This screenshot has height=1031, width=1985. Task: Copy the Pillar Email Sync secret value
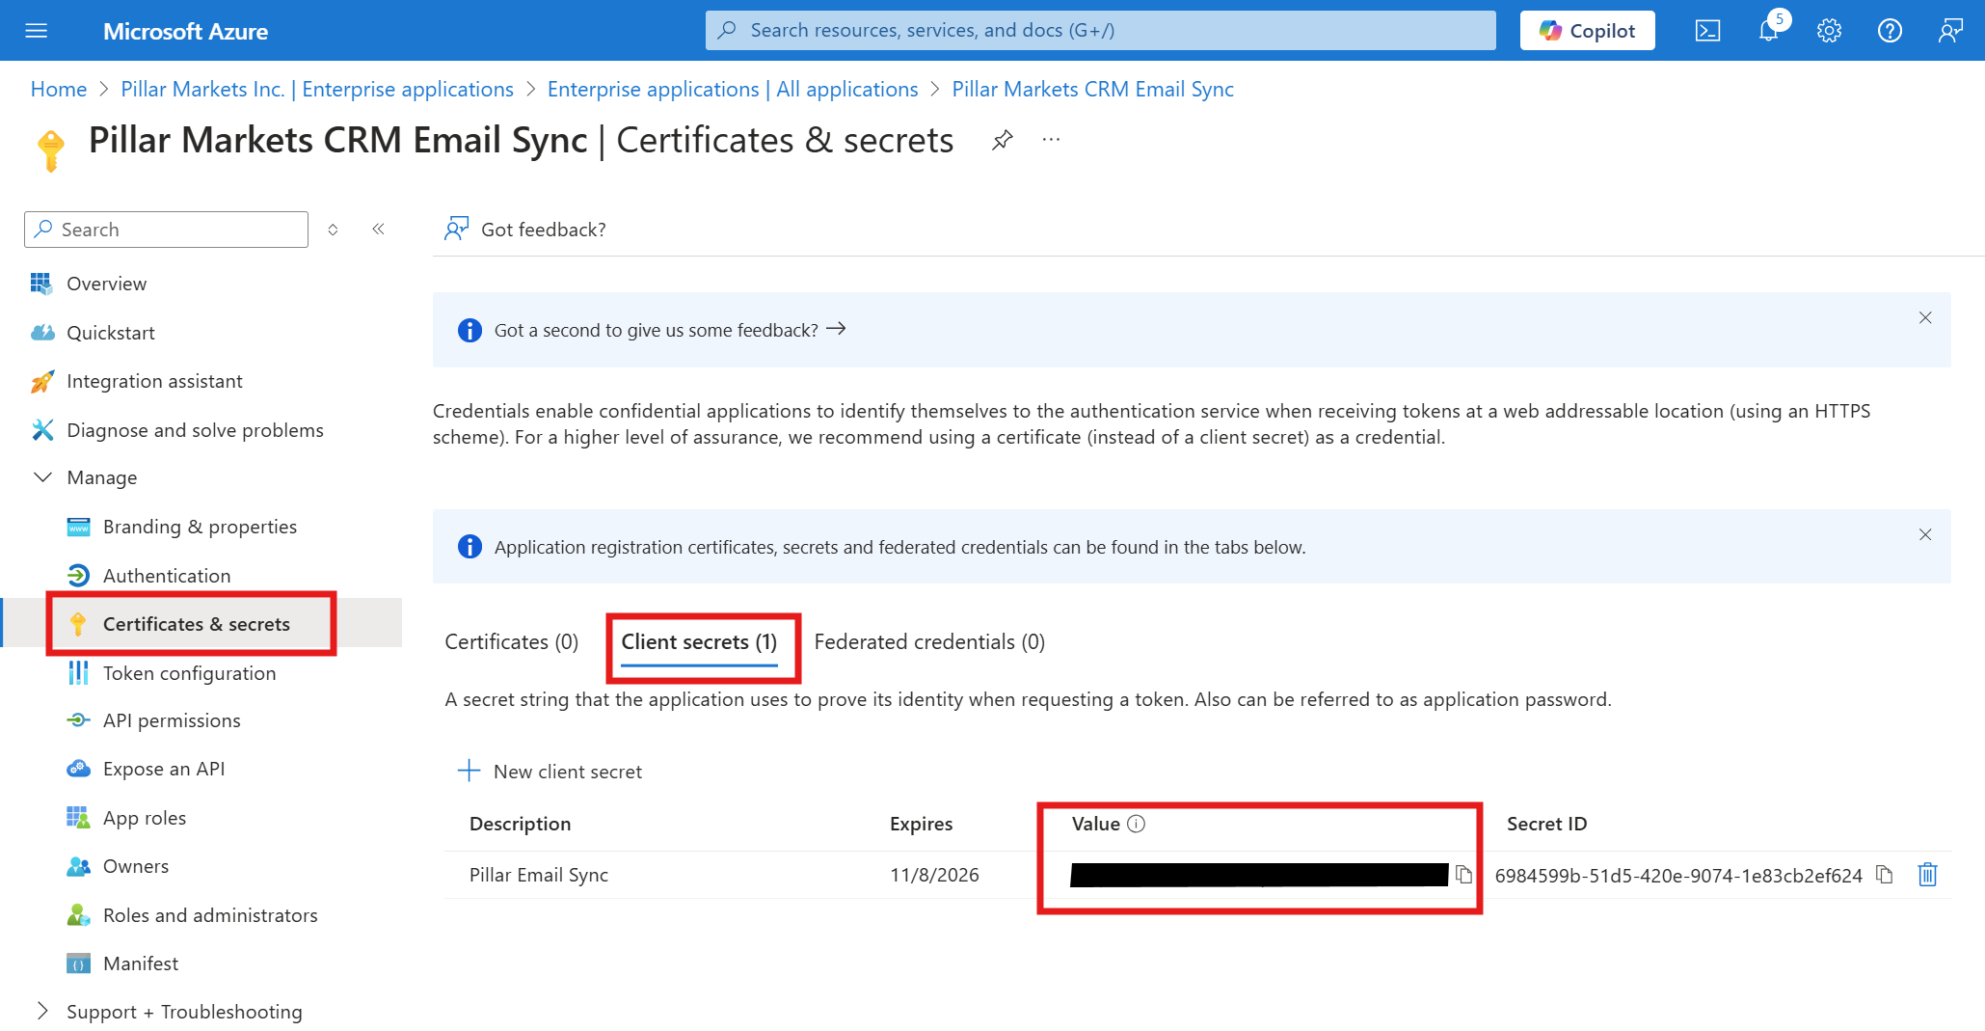(x=1463, y=875)
